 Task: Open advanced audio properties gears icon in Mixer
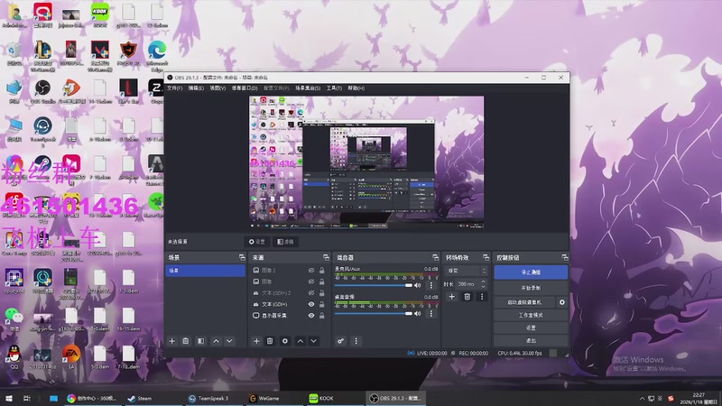(341, 341)
